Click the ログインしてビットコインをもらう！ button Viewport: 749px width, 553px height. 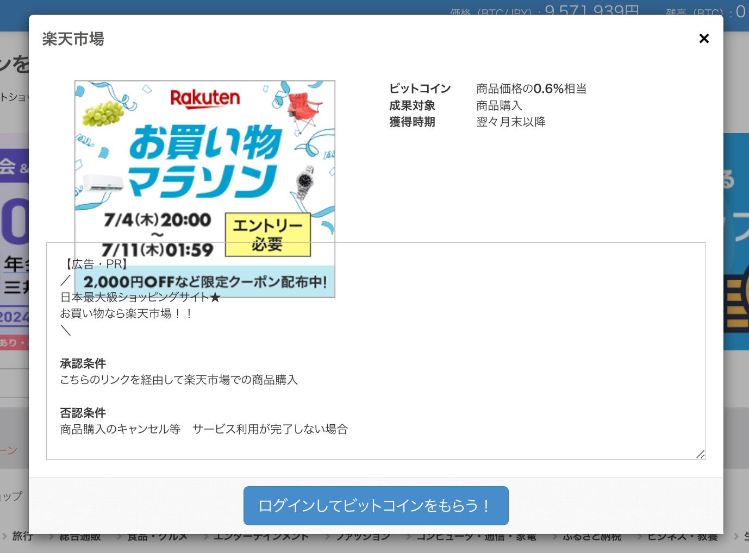pyautogui.click(x=376, y=506)
